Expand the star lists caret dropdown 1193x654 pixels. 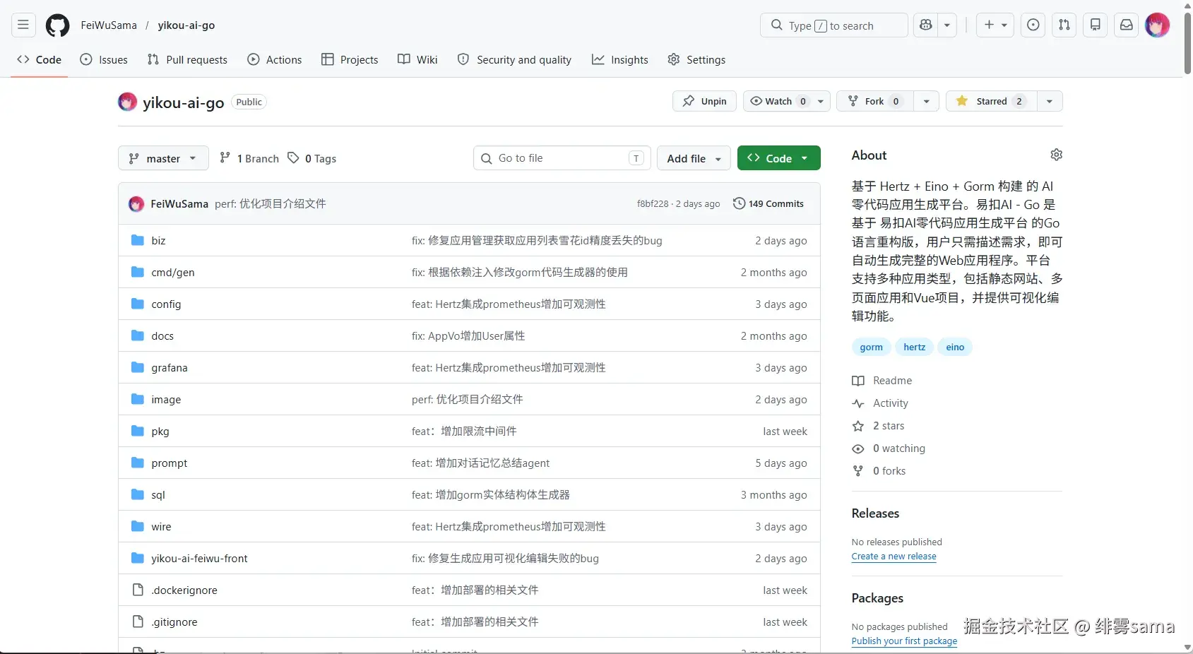tap(1050, 101)
